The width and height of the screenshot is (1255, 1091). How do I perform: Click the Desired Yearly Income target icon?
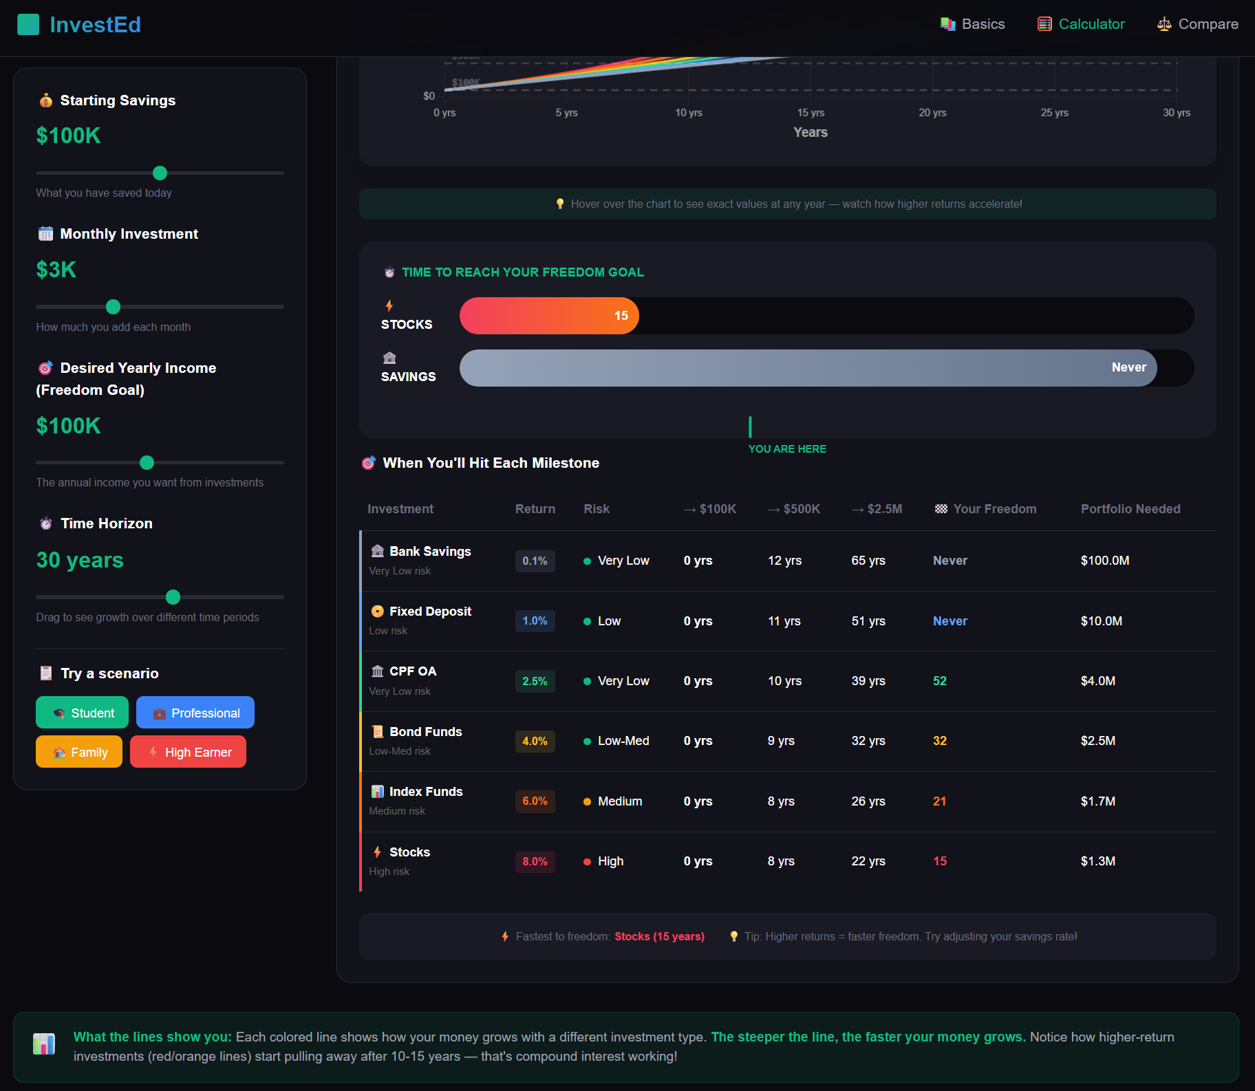[45, 368]
